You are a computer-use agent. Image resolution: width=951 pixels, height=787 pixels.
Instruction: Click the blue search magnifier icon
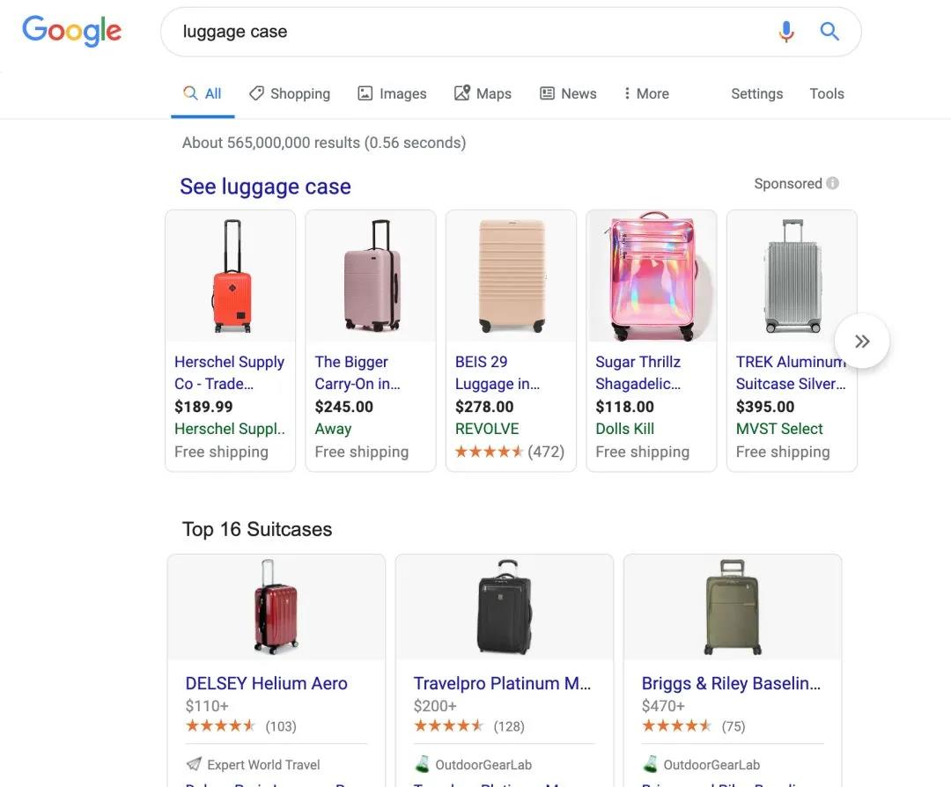(x=829, y=32)
